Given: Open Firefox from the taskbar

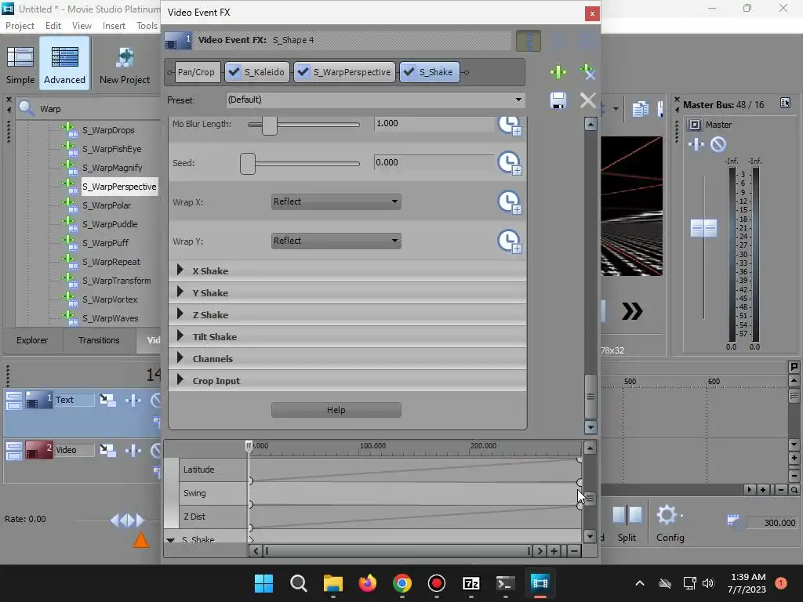Looking at the screenshot, I should click(367, 583).
